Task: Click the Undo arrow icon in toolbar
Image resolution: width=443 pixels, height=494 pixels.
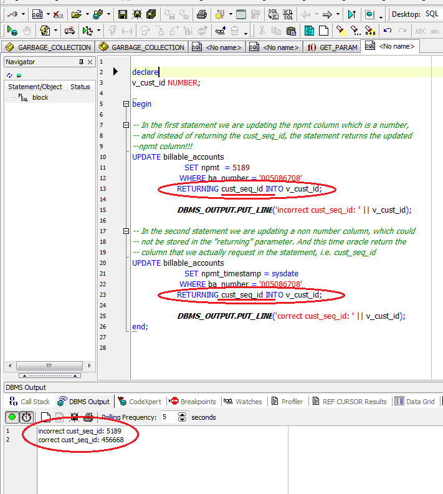Action: point(388,30)
